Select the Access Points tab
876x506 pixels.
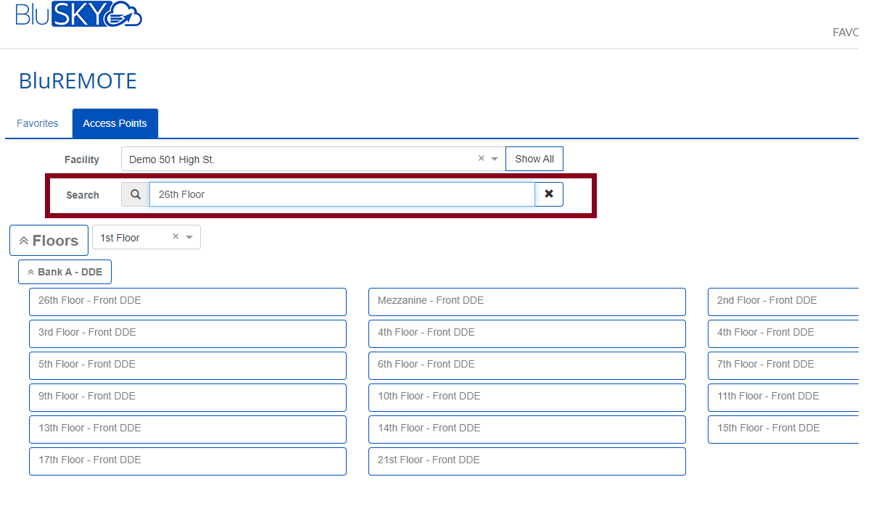tap(115, 123)
